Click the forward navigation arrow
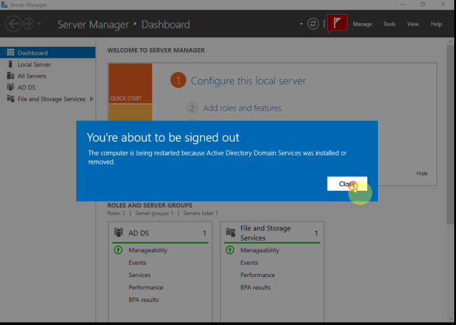456x325 pixels. 28,24
